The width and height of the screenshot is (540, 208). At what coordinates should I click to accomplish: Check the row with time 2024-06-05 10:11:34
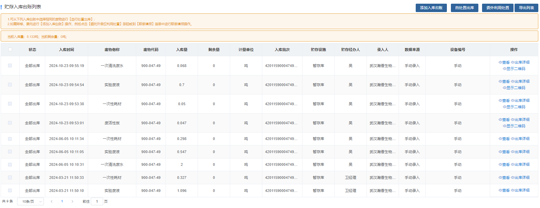click(x=10, y=139)
